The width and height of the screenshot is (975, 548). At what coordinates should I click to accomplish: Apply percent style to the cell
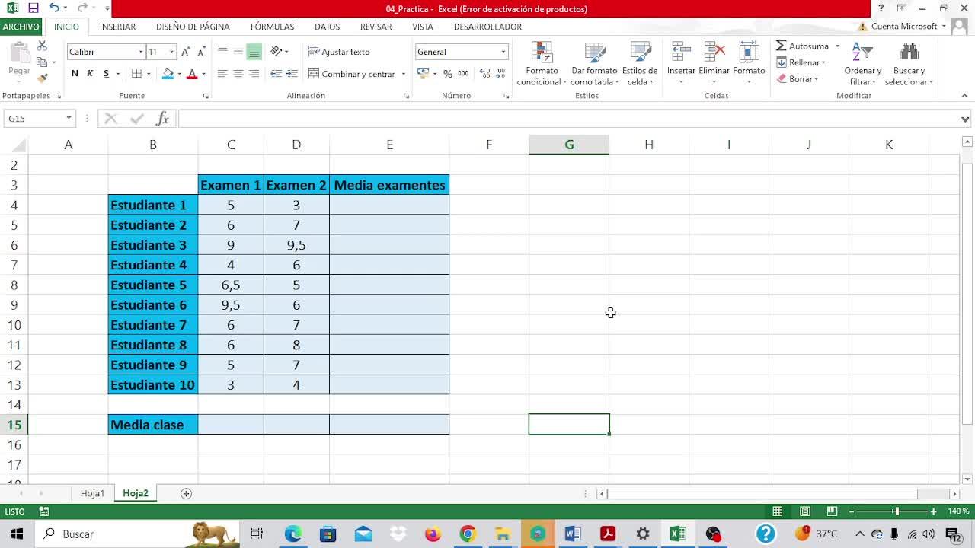448,74
